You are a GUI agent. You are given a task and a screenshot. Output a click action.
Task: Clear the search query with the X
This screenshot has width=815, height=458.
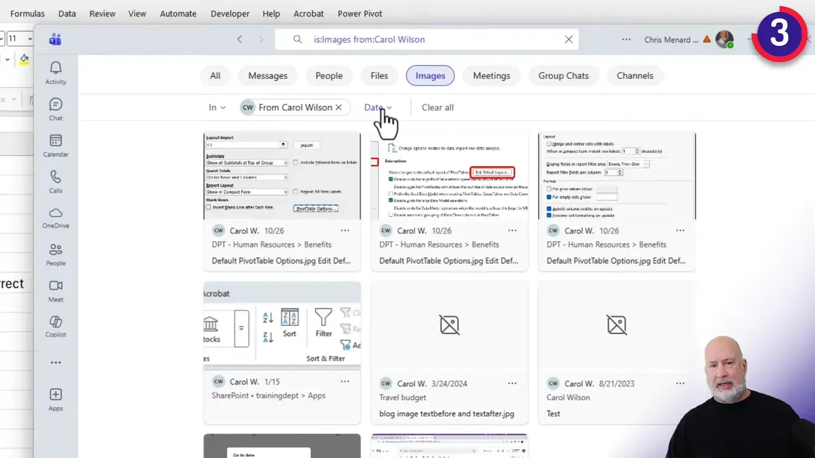point(569,39)
